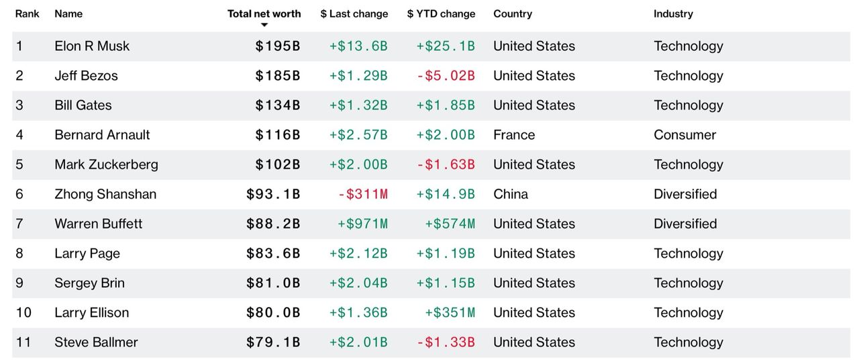This screenshot has height=364, width=859.
Task: Click the Country column header
Action: point(513,13)
